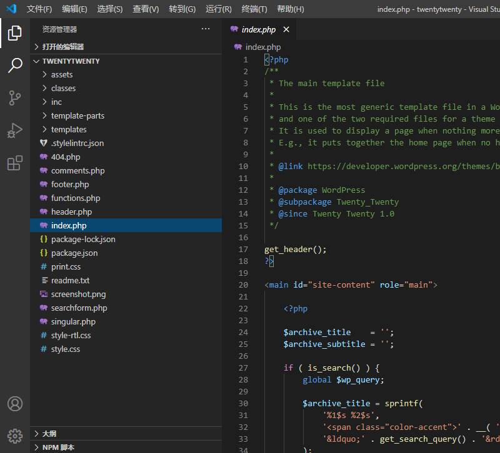Image resolution: width=500 pixels, height=453 pixels.
Task: Open the 运行(R) menu
Action: click(x=218, y=9)
